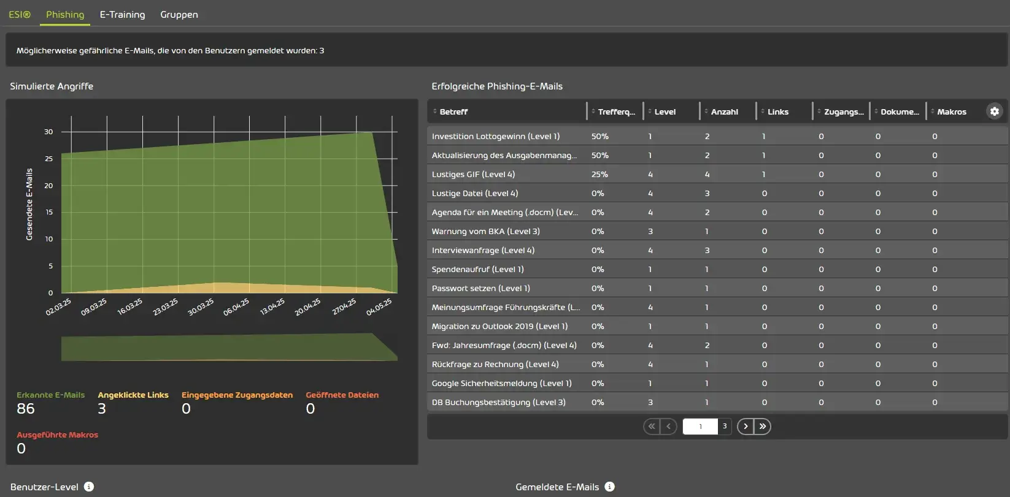1010x497 pixels.
Task: Sort by the Links column header
Action: coord(777,112)
